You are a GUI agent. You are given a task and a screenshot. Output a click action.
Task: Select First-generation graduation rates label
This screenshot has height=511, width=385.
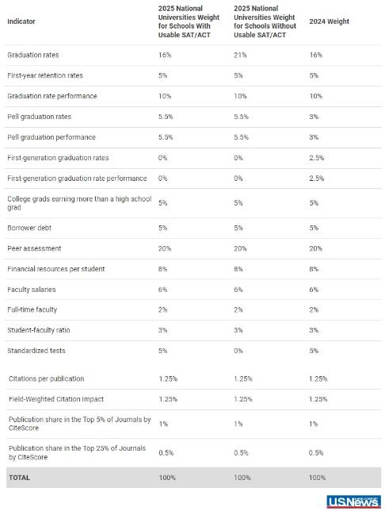tap(58, 158)
